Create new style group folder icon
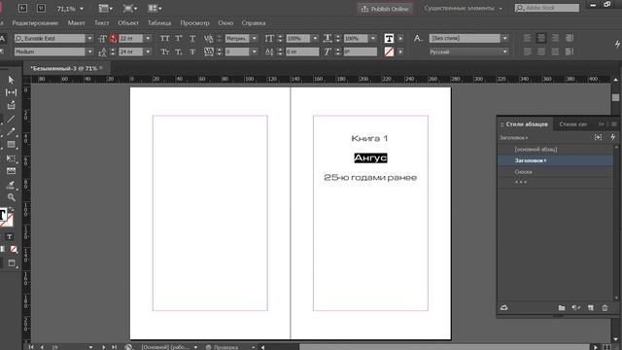 point(562,308)
